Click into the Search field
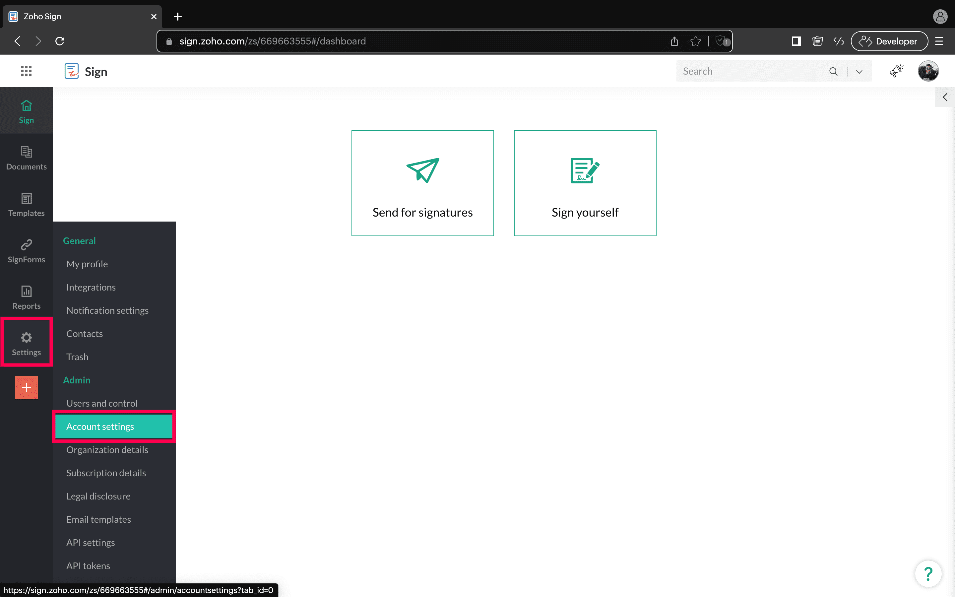Screen dimensions: 955x597 click(750, 71)
